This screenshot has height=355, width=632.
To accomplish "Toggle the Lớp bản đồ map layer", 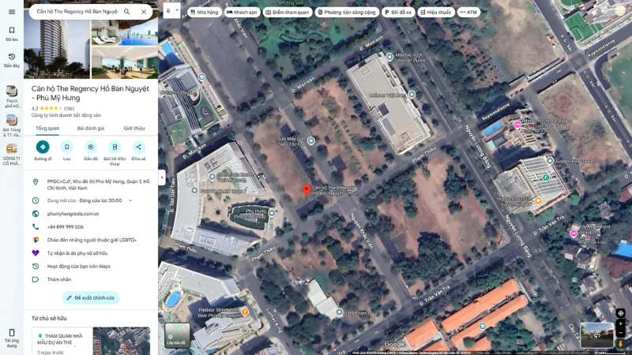I will point(177,334).
